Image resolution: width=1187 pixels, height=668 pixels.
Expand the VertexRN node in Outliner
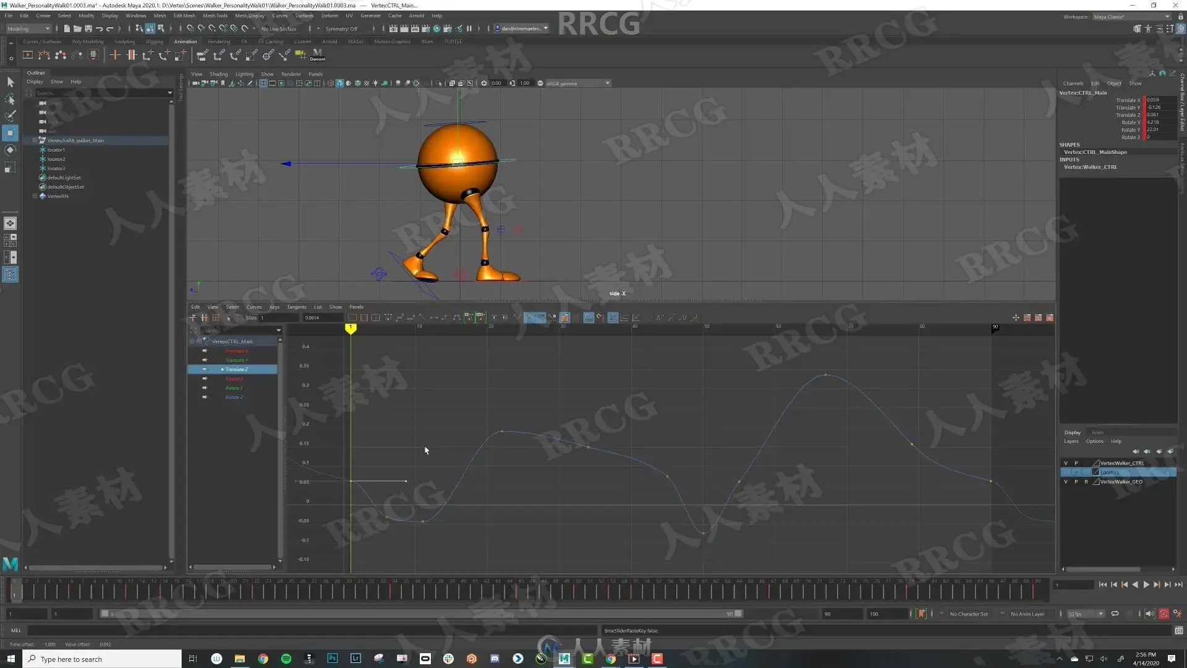point(35,196)
